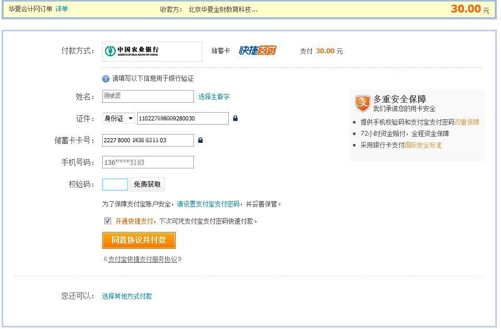501x329 pixels.
Task: Click the 支付 30.00 元 amount text
Action: (x=321, y=51)
